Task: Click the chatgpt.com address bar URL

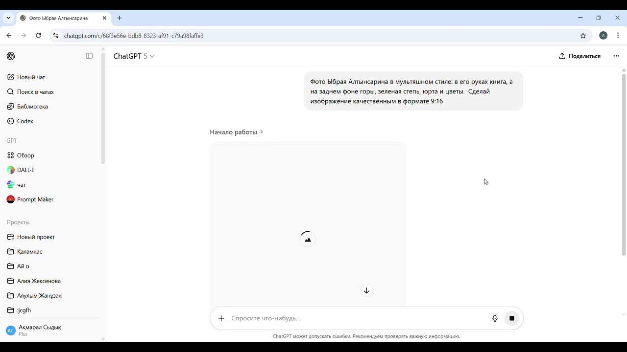Action: point(134,36)
